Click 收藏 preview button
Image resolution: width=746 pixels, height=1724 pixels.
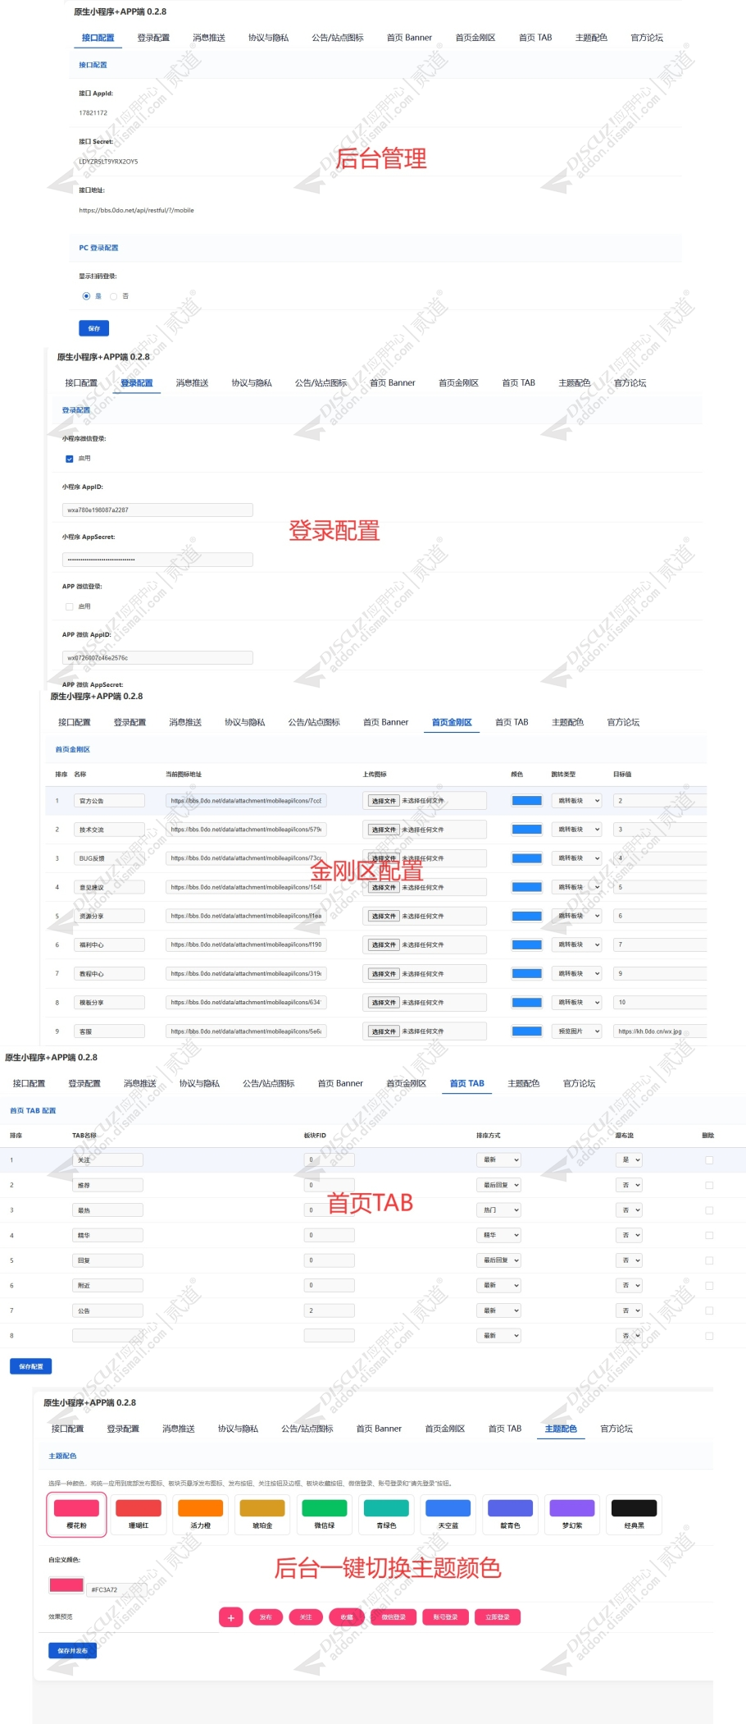click(347, 1617)
